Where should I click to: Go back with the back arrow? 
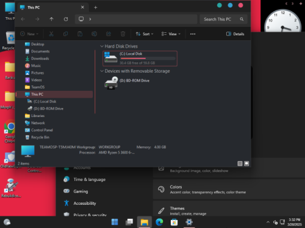coord(23,19)
